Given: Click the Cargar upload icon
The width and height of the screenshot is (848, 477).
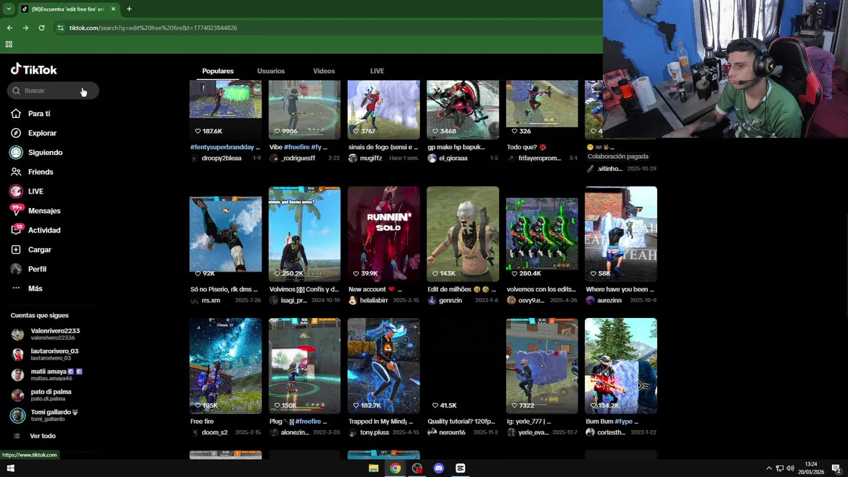Looking at the screenshot, I should tap(16, 250).
